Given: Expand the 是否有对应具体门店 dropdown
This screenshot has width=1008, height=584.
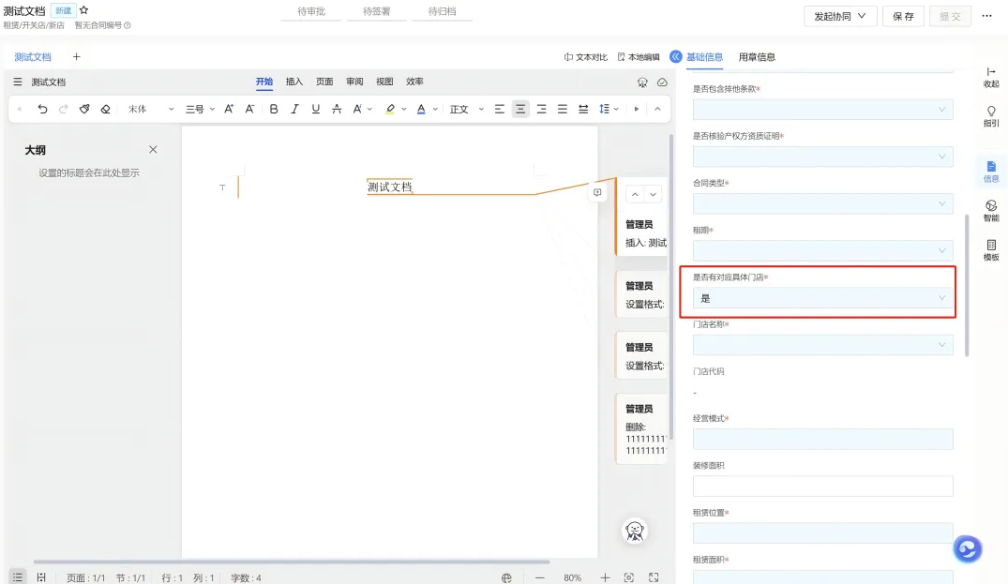Looking at the screenshot, I should (822, 298).
